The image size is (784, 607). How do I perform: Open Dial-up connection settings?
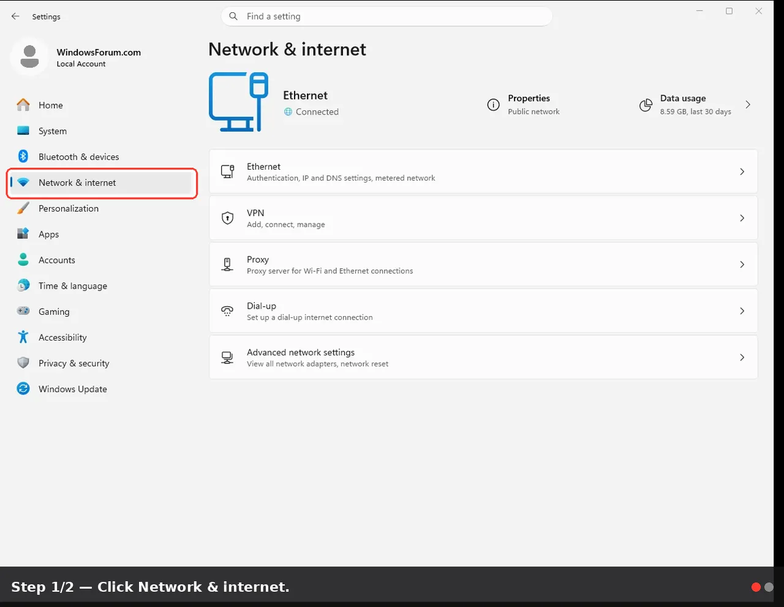point(483,311)
